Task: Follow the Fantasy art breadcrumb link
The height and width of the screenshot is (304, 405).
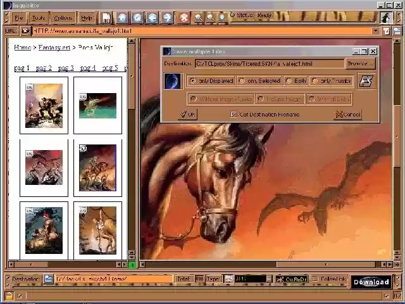Action: point(54,47)
